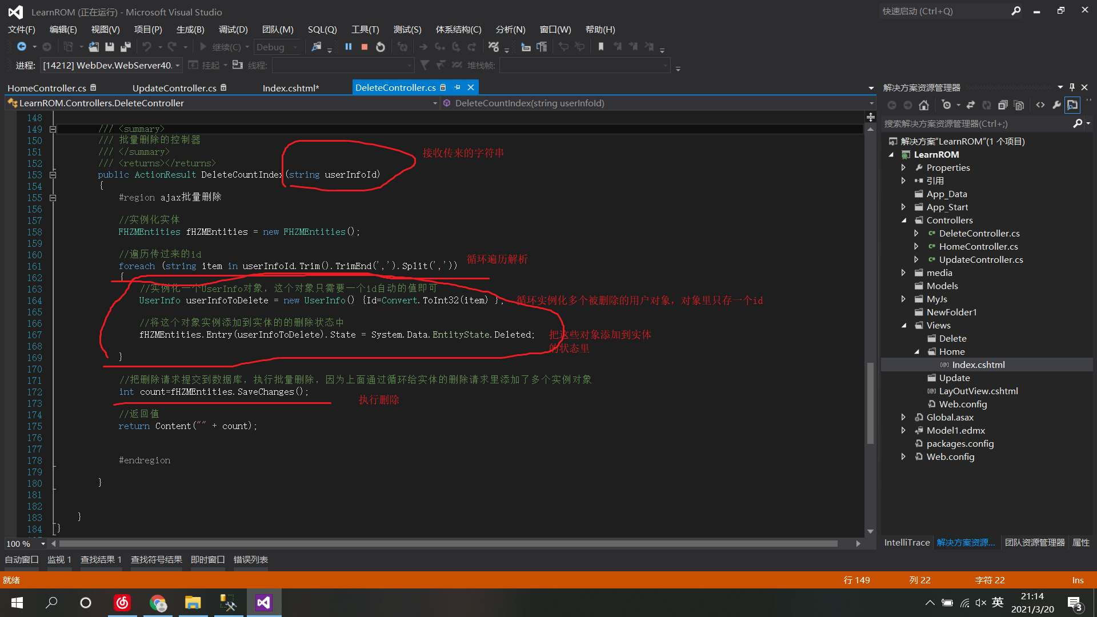Select LayOutView.cshtml in Solution Explorer

click(978, 391)
